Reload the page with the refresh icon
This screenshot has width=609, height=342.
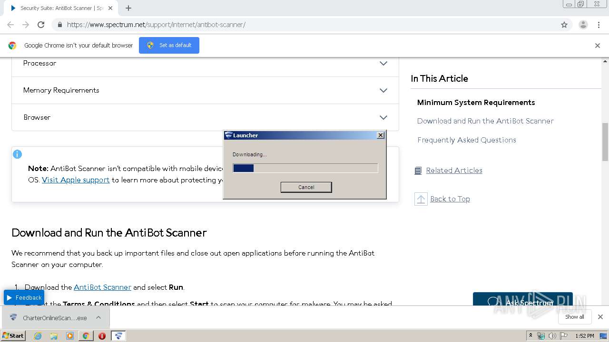pos(41,25)
